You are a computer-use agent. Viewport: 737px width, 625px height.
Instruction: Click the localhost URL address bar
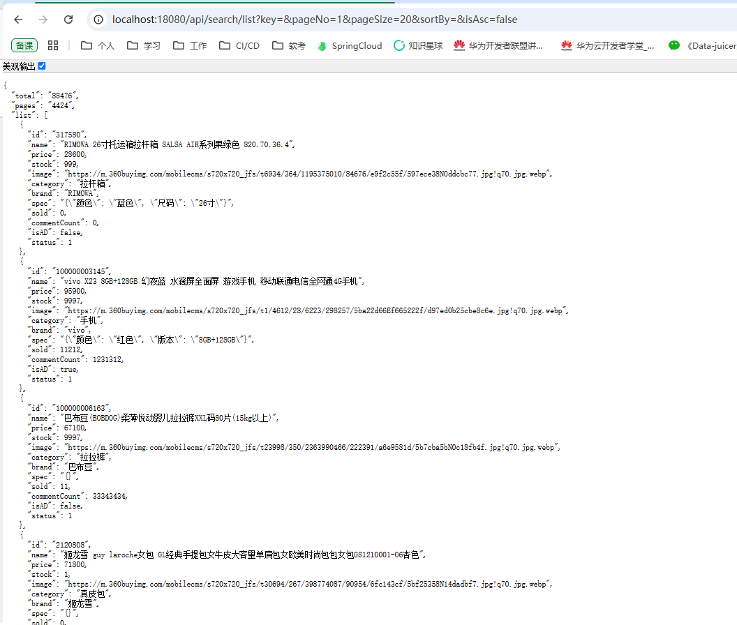coord(315,20)
